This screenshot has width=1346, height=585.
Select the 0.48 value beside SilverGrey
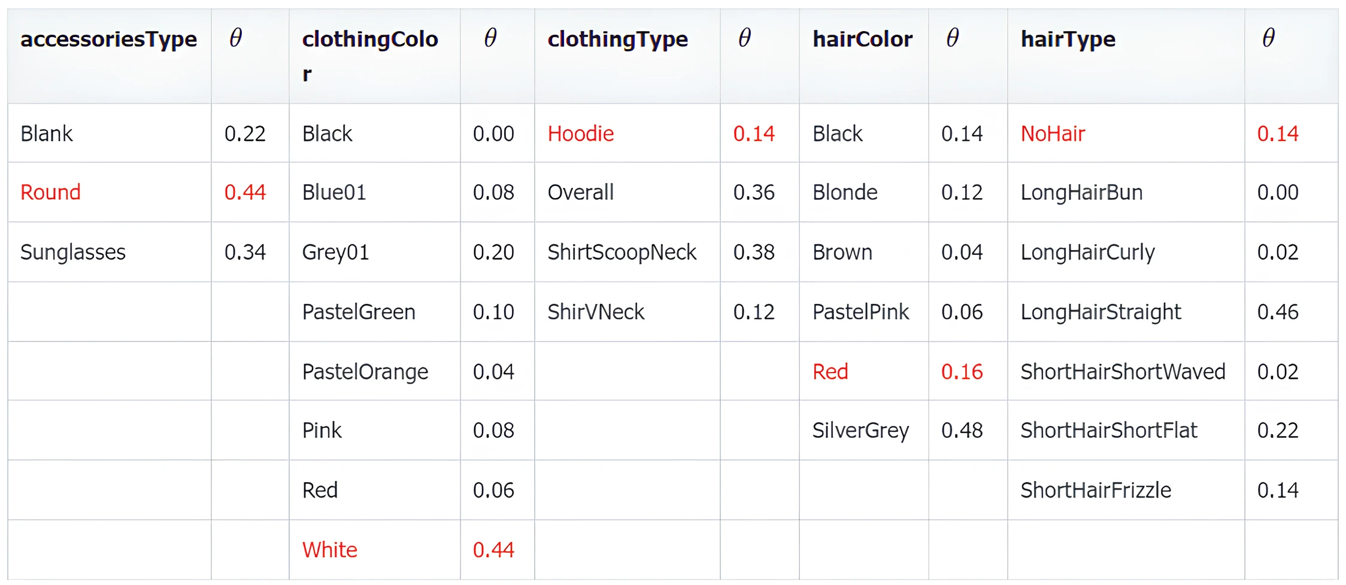pos(962,430)
